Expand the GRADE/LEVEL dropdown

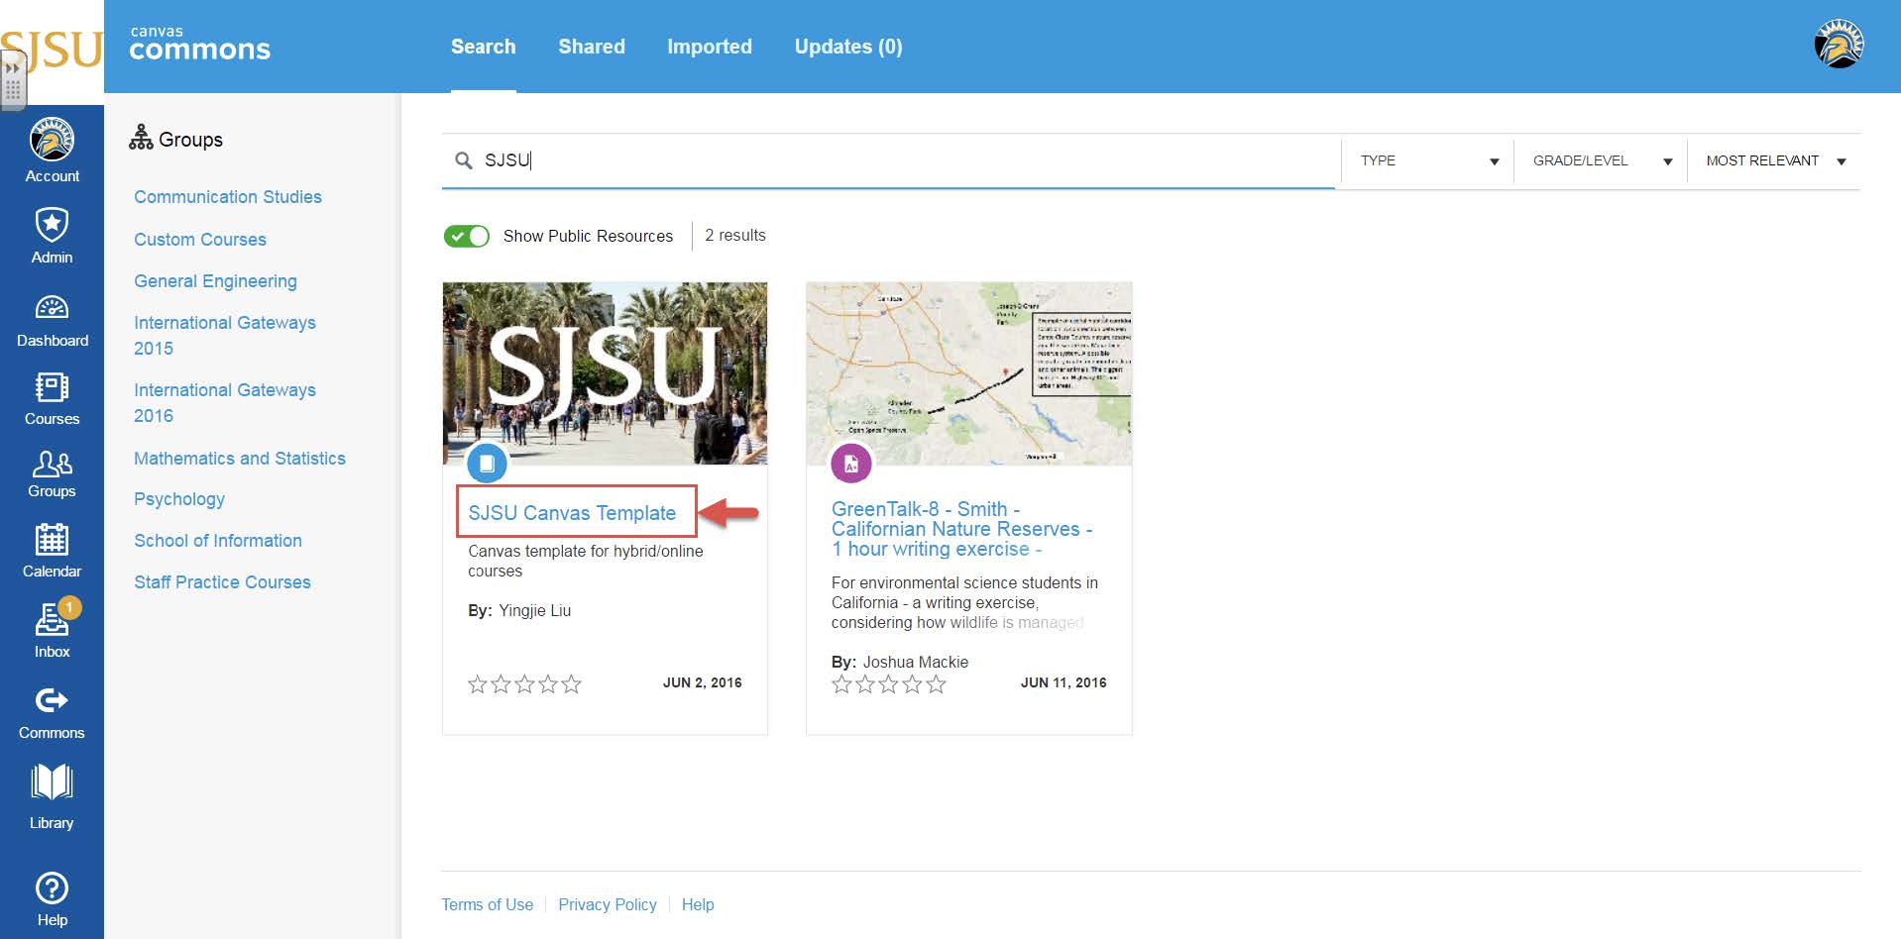(x=1599, y=160)
